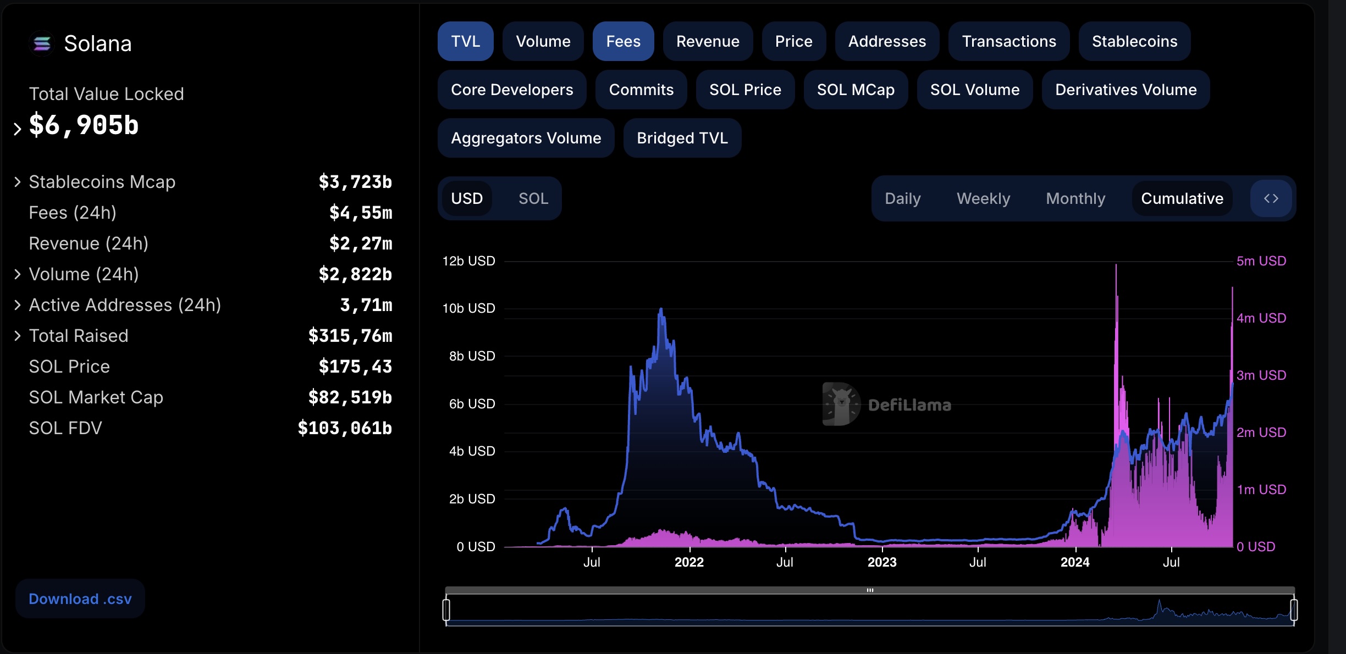The height and width of the screenshot is (654, 1346).
Task: Toggle the Core Developers metric
Action: pyautogui.click(x=512, y=90)
